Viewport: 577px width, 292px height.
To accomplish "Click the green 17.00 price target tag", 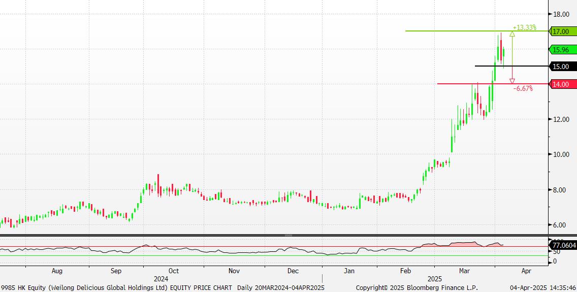I will [562, 31].
